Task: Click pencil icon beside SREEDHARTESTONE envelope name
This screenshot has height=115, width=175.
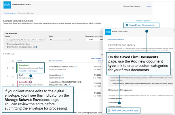Action: click(70, 85)
